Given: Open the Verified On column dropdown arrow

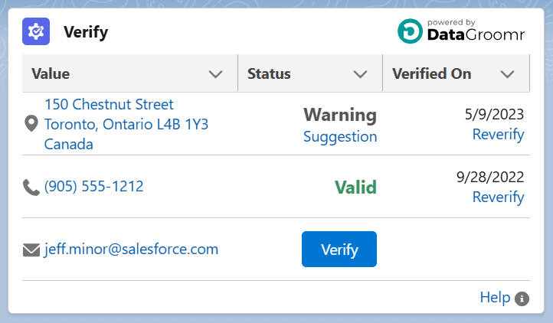Looking at the screenshot, I should pos(507,74).
